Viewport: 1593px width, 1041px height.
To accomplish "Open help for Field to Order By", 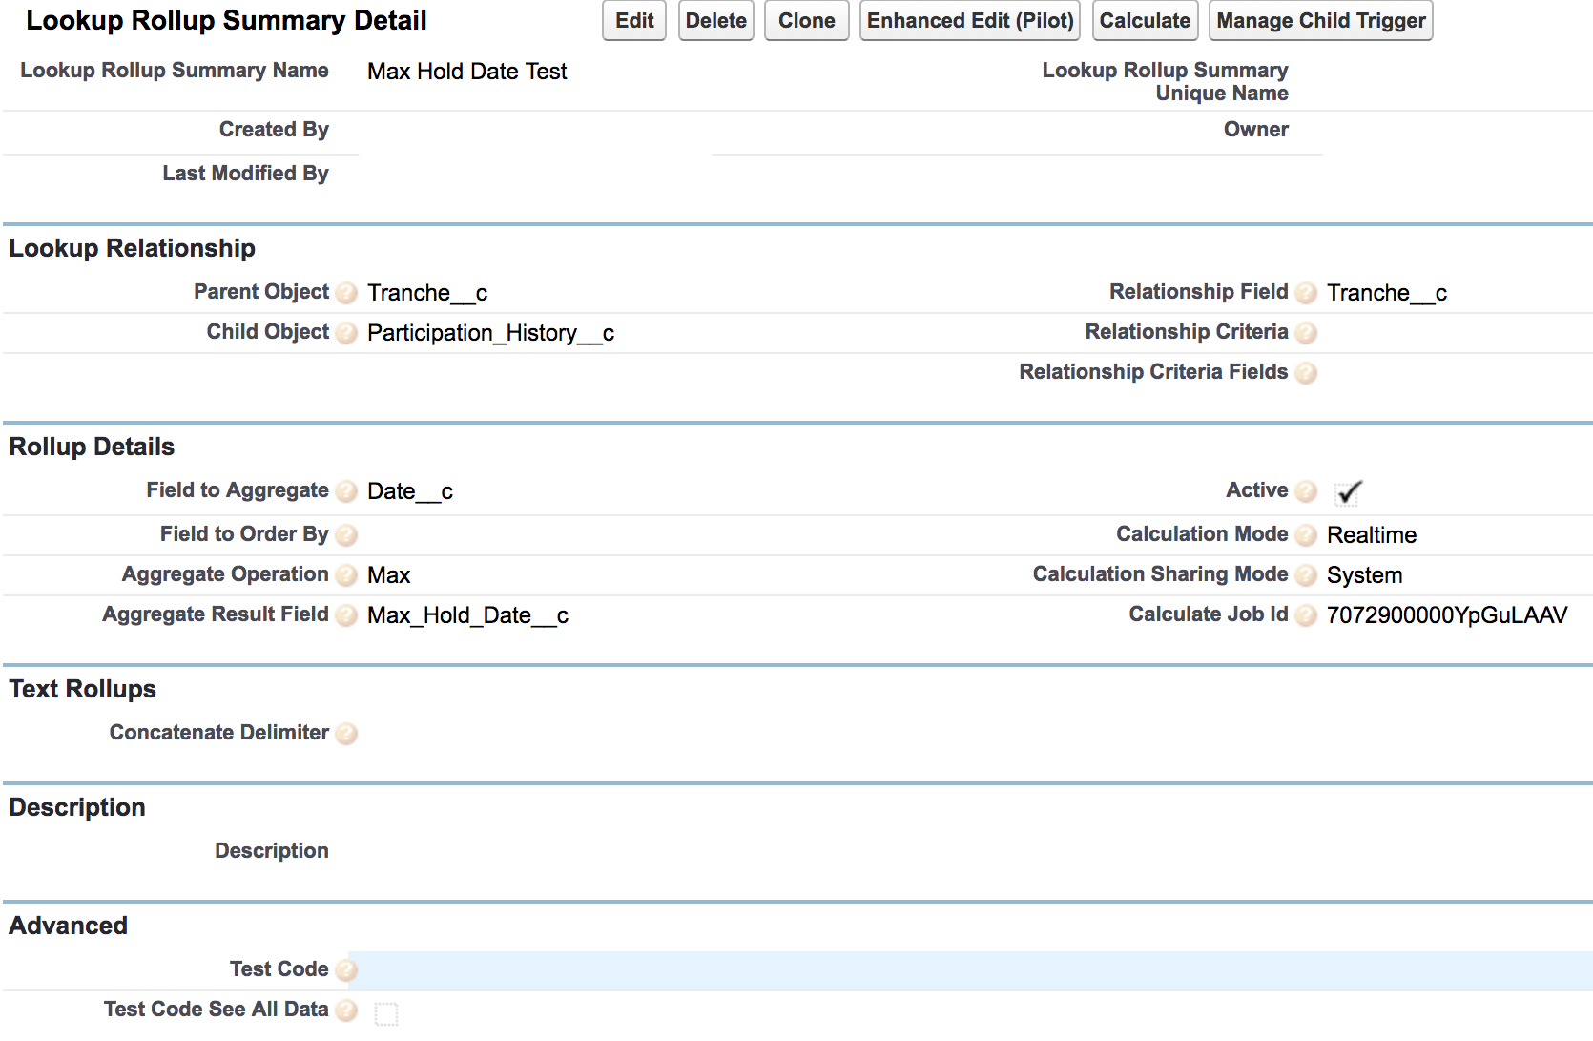I will [x=346, y=535].
